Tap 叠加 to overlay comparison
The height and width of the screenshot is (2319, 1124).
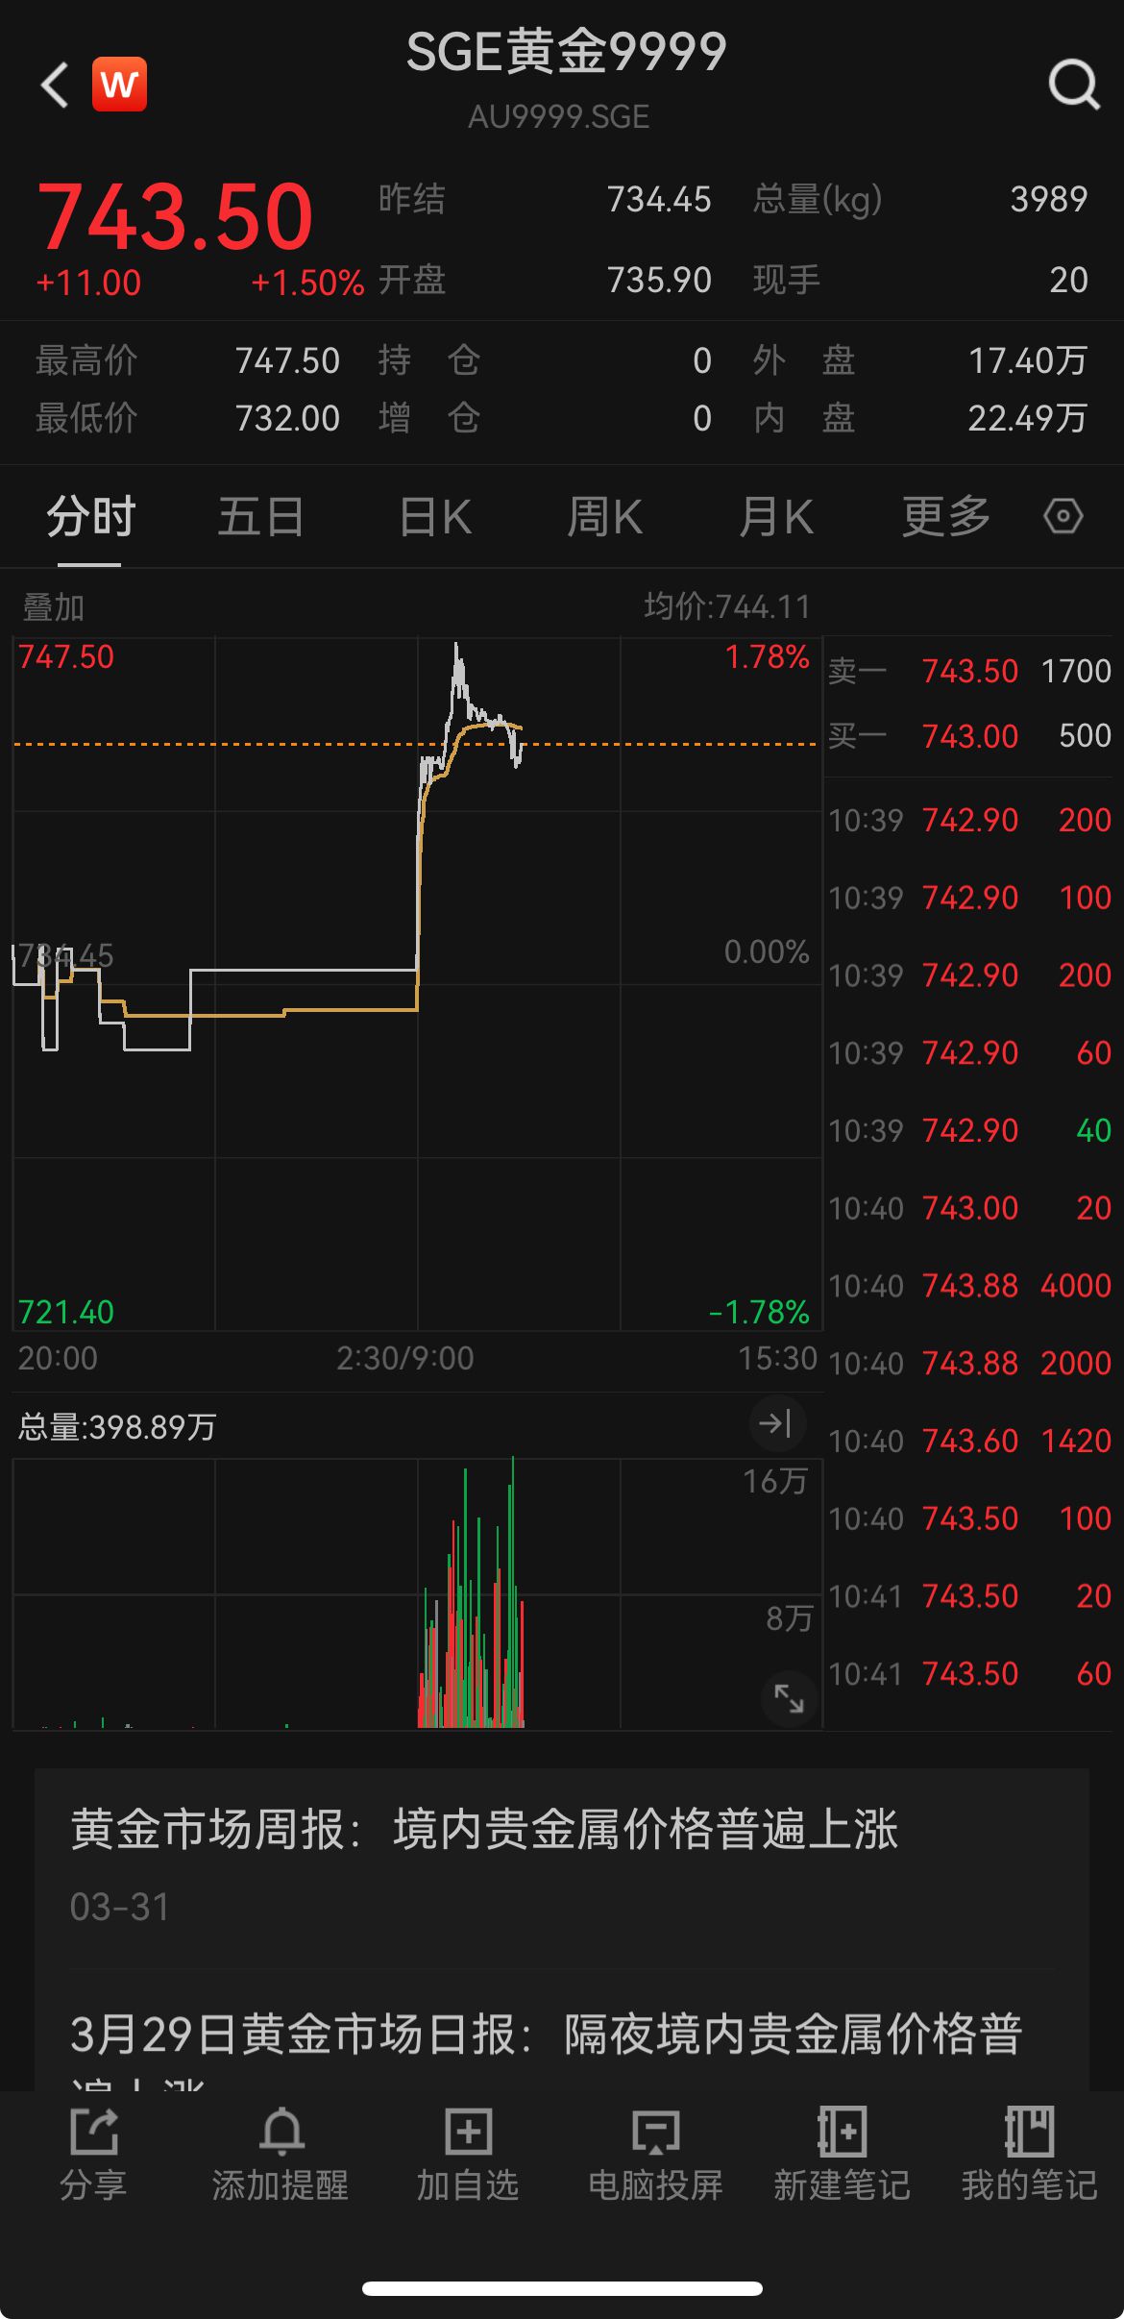point(54,607)
